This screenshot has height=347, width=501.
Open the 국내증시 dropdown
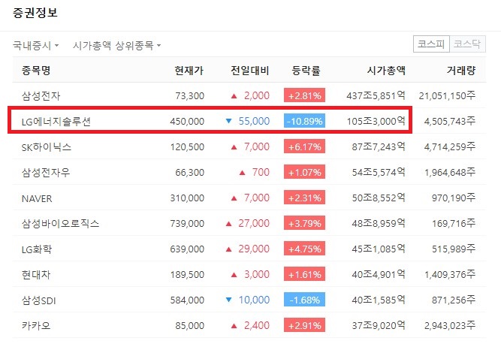35,45
